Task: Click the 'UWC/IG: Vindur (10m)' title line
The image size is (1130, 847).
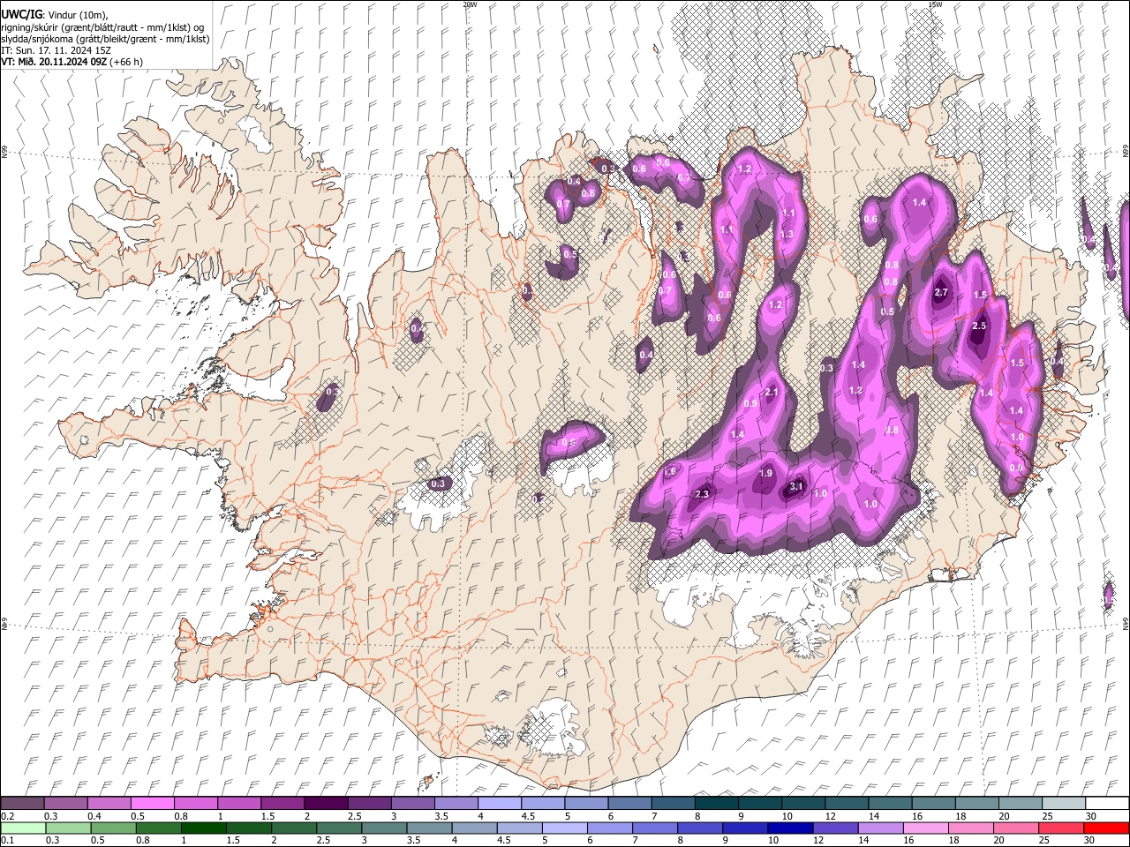Action: (55, 14)
